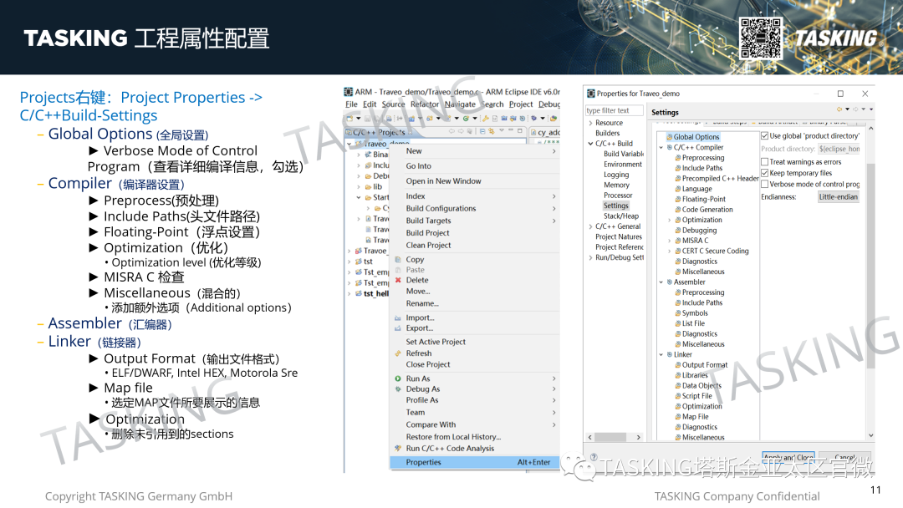Collapse the Assembler tree node
903x508 pixels.
661,282
